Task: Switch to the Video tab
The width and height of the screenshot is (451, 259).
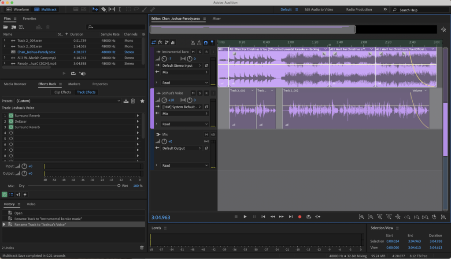Action: (31, 204)
